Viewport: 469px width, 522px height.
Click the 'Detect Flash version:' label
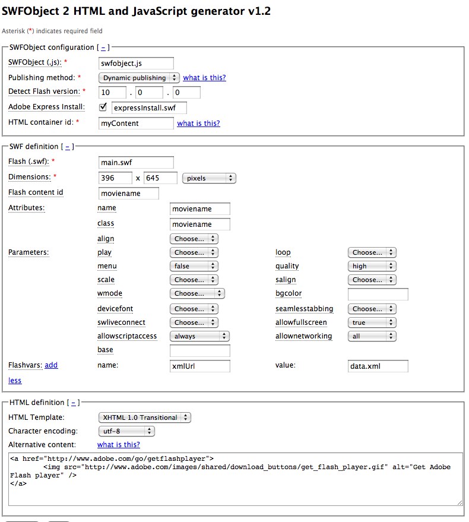45,91
